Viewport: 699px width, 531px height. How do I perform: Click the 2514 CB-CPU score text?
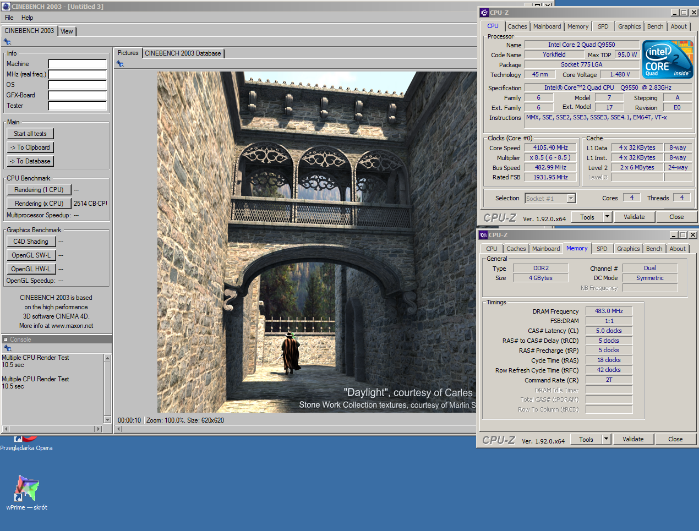(90, 204)
